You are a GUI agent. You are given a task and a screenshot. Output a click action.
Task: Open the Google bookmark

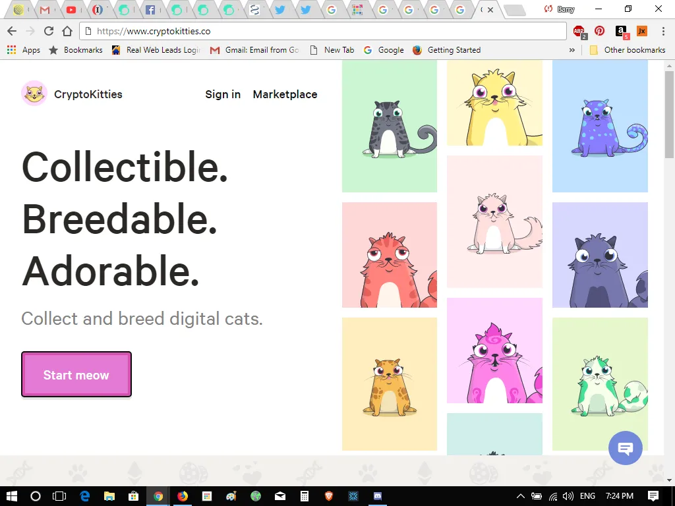384,50
